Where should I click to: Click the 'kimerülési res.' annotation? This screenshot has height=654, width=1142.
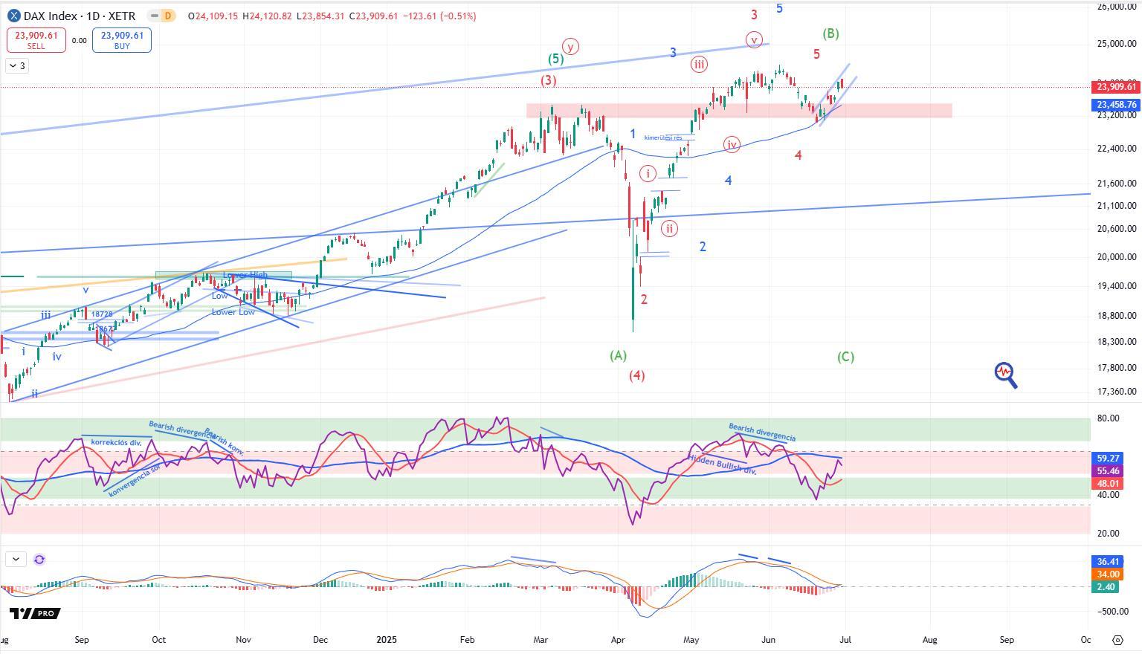coord(663,138)
